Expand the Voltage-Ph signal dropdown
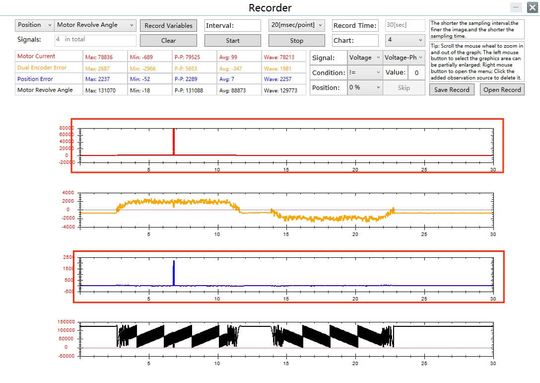540x383 pixels. (x=404, y=58)
